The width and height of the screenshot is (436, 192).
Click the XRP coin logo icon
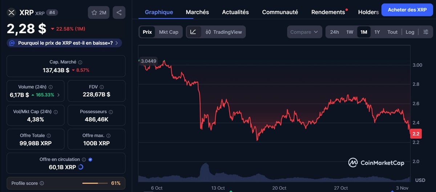coord(12,13)
